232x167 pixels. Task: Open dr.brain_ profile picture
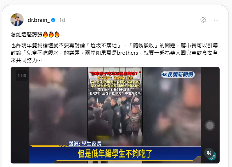point(17,20)
